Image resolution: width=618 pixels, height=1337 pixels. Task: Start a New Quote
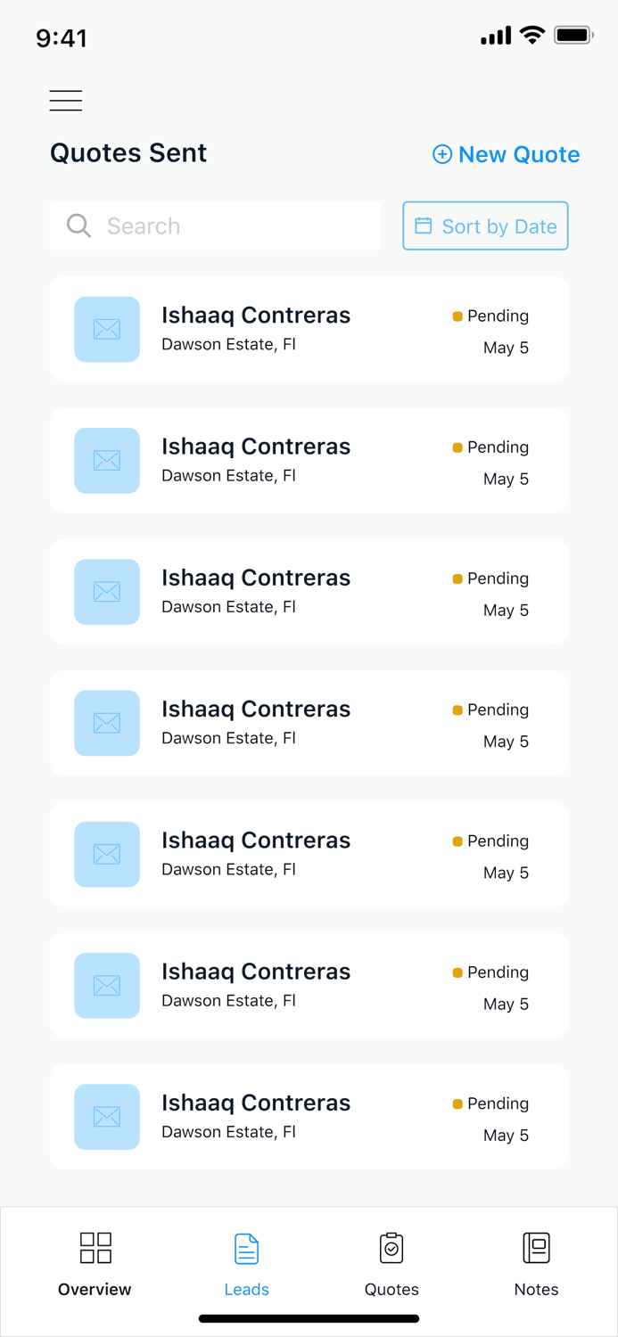(506, 154)
